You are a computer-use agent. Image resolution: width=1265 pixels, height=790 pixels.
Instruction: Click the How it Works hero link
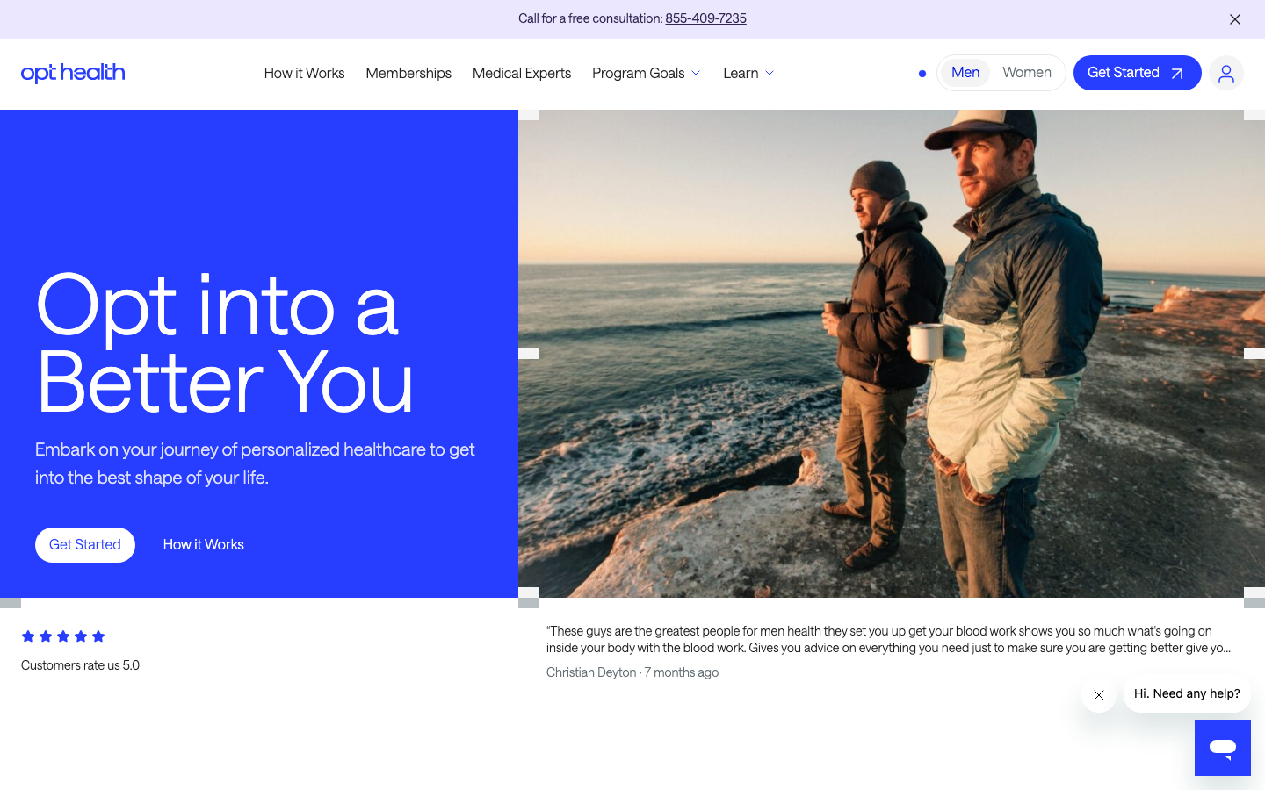coord(203,545)
